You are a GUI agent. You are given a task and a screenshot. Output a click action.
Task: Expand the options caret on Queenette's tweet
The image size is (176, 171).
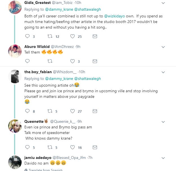(164, 121)
